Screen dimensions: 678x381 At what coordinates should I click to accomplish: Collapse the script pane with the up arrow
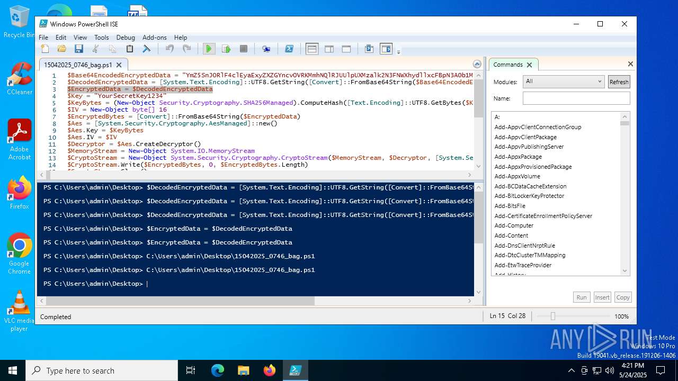(x=477, y=65)
